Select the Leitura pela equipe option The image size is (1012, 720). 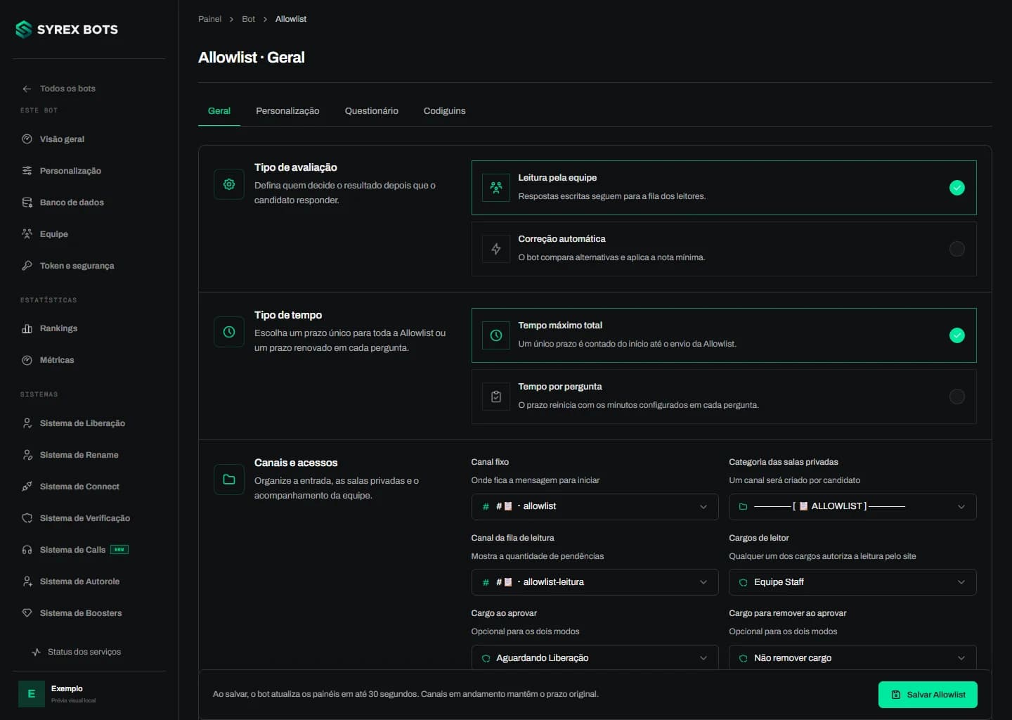click(724, 188)
